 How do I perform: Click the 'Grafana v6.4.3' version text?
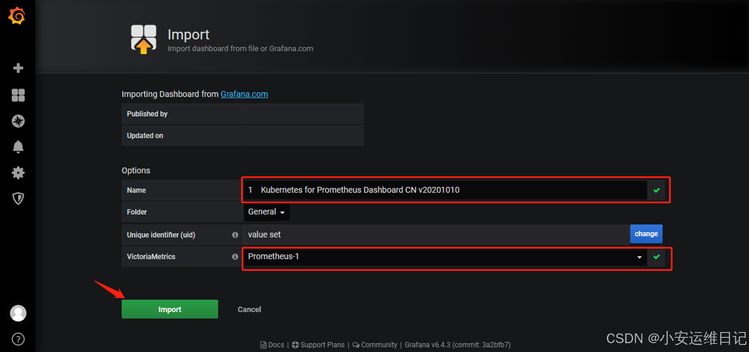[x=427, y=345]
